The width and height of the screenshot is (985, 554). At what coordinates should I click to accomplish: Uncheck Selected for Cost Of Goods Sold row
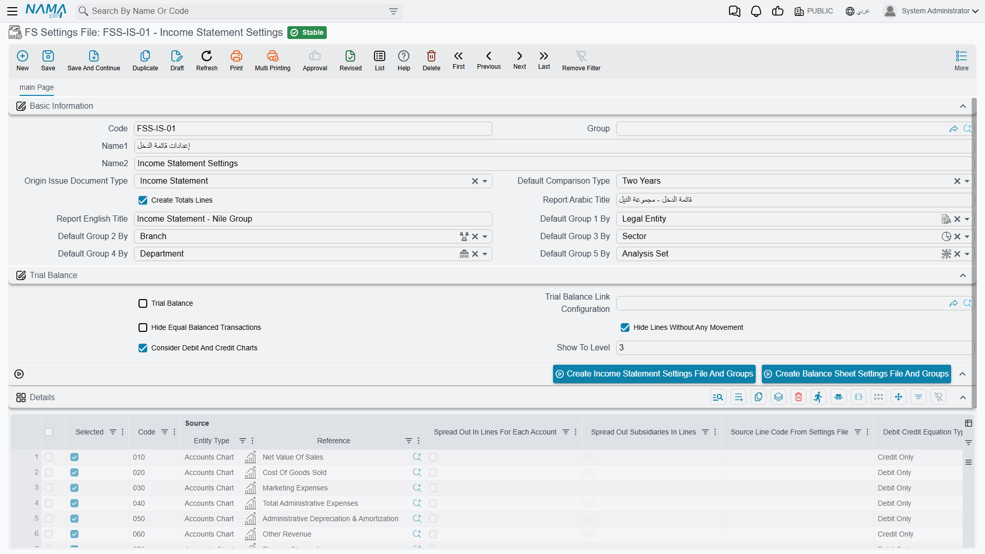74,472
